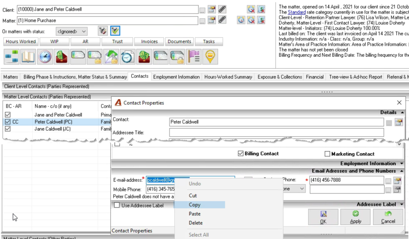Open the Financial tab
This screenshot has height=239, width=409.
pos(314,77)
